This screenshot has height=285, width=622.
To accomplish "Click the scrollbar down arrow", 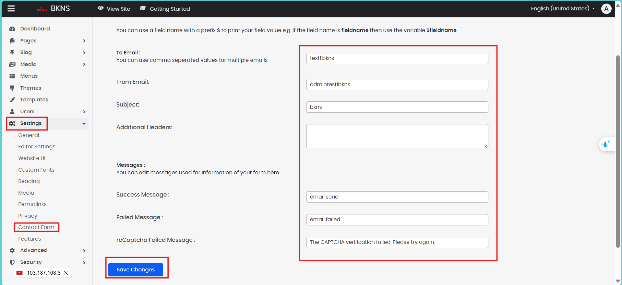I will pyautogui.click(x=618, y=281).
